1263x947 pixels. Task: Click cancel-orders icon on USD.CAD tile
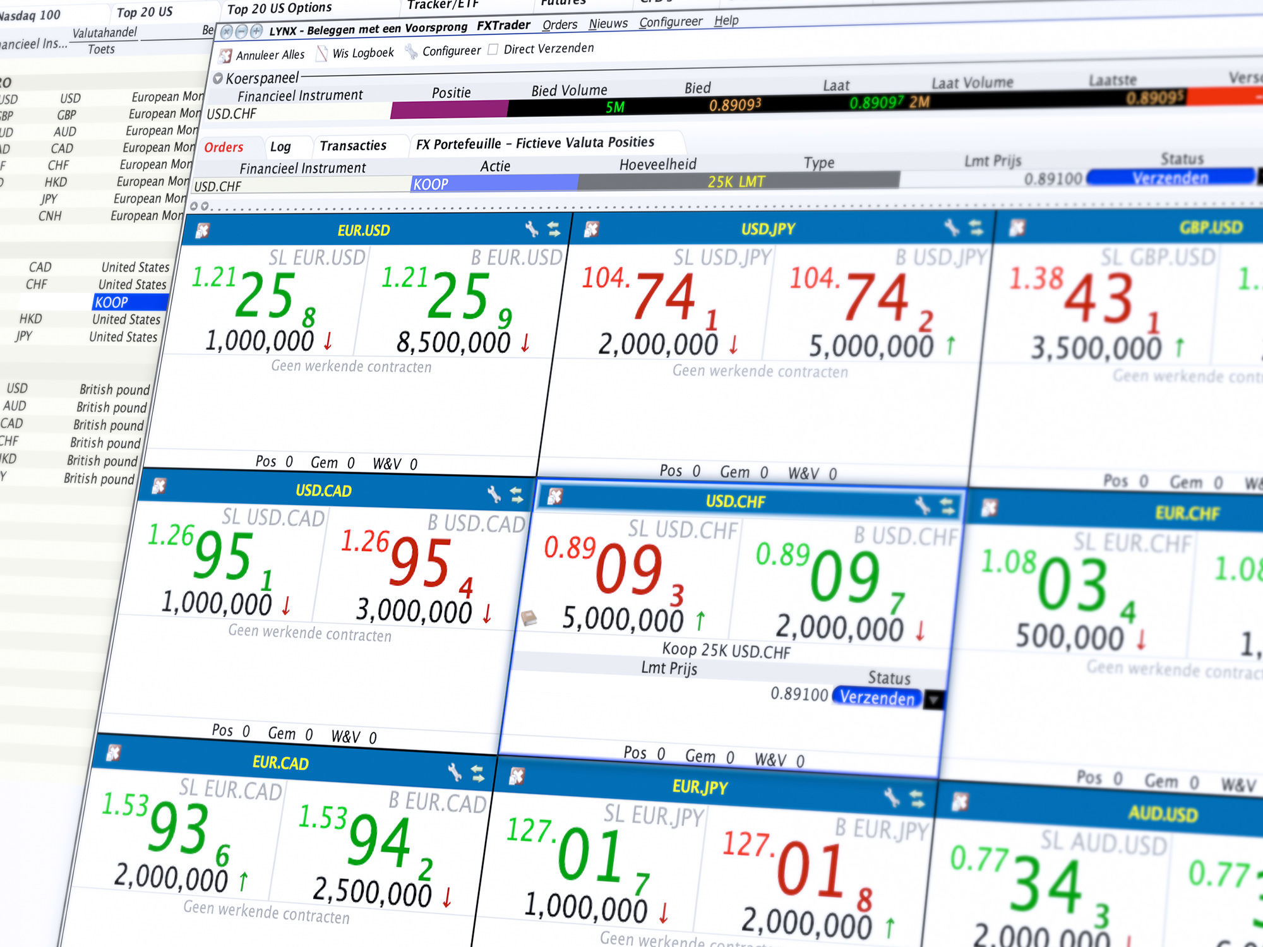pyautogui.click(x=159, y=486)
